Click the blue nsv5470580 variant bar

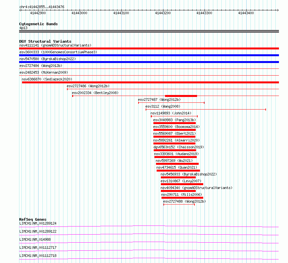pos(149,62)
